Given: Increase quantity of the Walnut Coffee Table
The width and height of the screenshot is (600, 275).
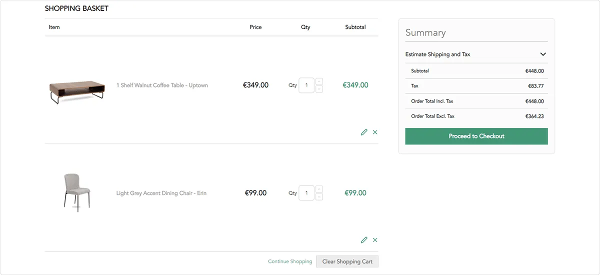Looking at the screenshot, I should coord(319,81).
